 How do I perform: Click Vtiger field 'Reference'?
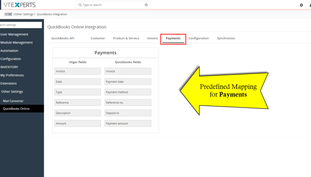[x=78, y=103]
